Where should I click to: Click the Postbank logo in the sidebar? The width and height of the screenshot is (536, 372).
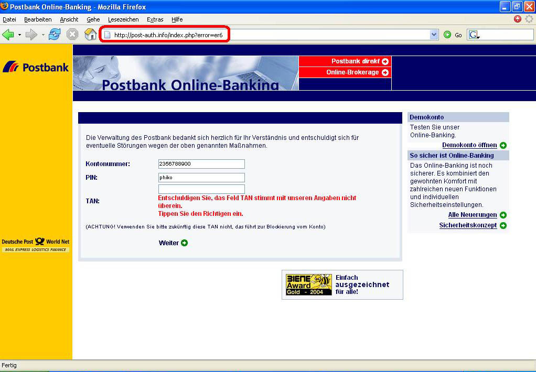click(x=36, y=67)
